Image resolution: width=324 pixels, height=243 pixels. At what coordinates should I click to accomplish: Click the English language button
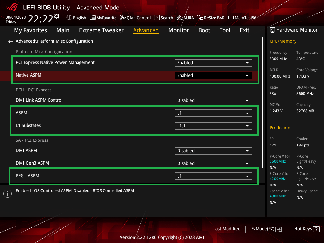77,18
